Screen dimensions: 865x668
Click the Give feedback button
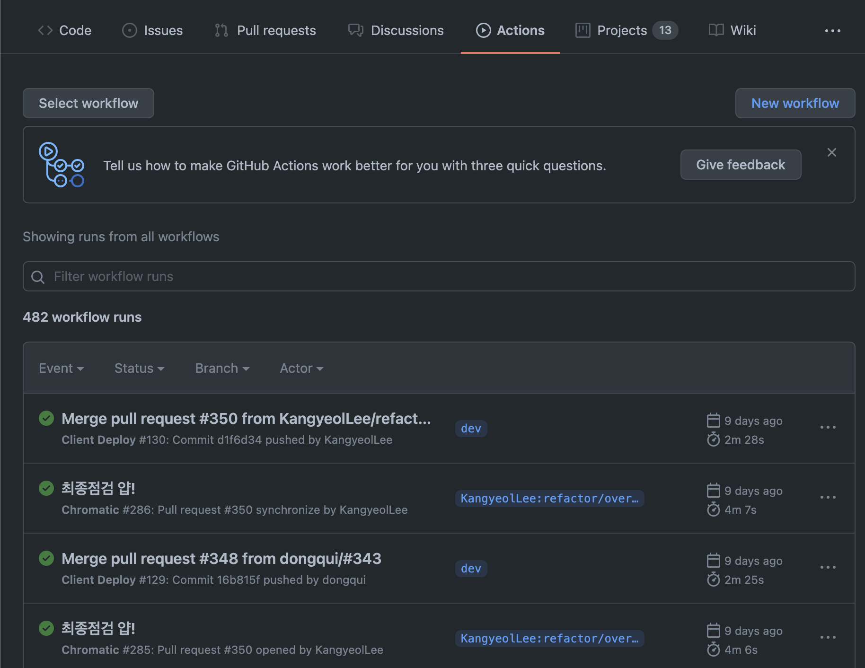[741, 165]
